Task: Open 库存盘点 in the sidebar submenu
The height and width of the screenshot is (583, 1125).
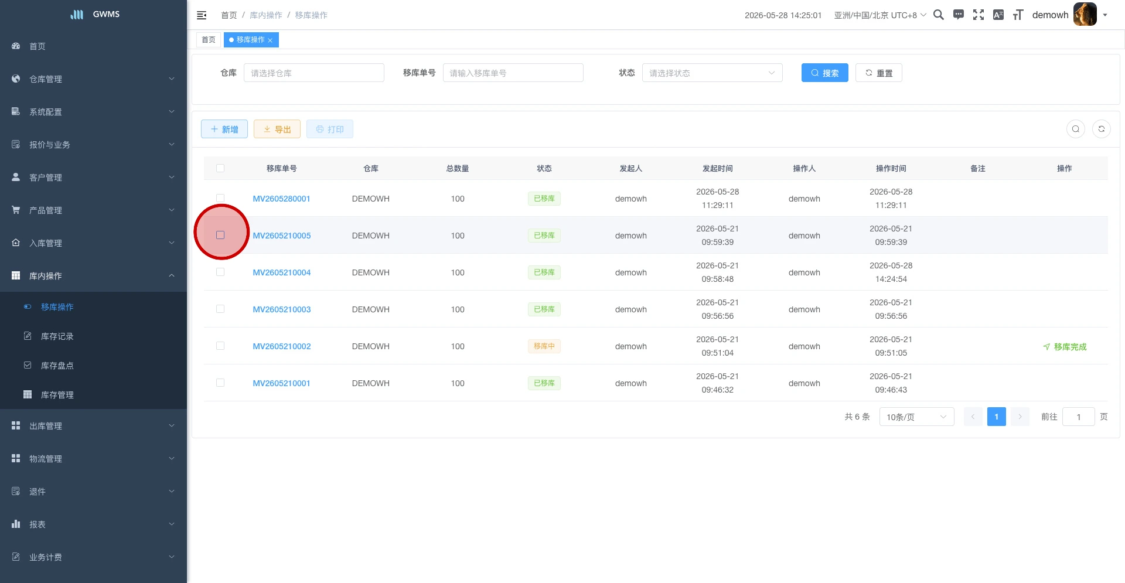Action: point(94,365)
